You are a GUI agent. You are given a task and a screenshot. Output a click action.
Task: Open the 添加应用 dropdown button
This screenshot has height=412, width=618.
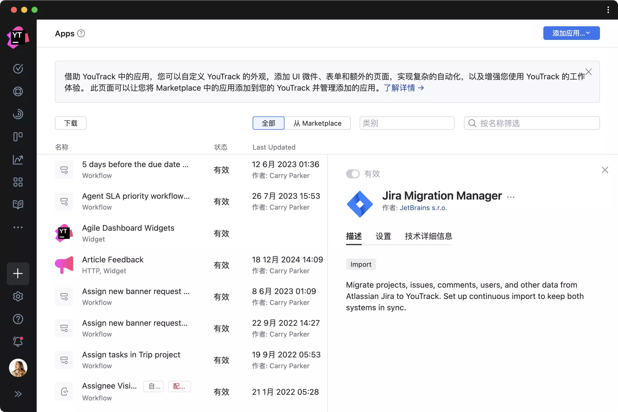pyautogui.click(x=571, y=33)
